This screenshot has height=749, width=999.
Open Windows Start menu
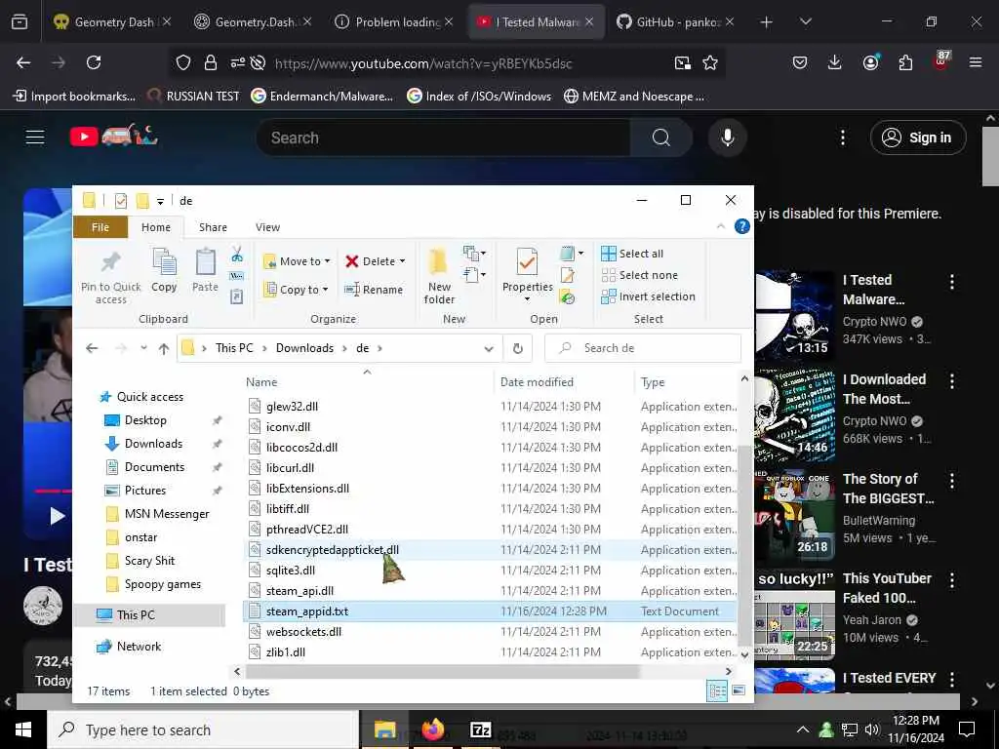[23, 729]
